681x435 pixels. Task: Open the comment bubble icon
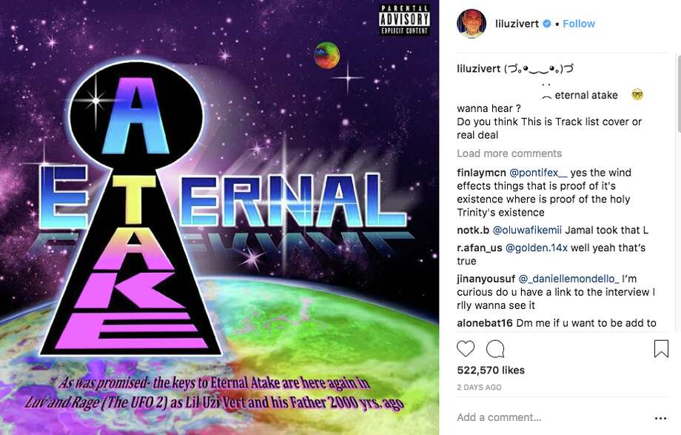pyautogui.click(x=495, y=349)
